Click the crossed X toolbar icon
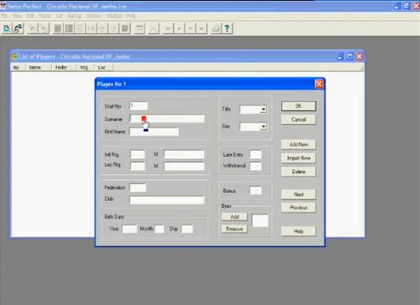The image size is (420, 305). [x=154, y=29]
